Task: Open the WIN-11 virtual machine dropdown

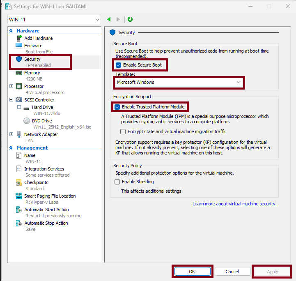Action: coord(54,20)
